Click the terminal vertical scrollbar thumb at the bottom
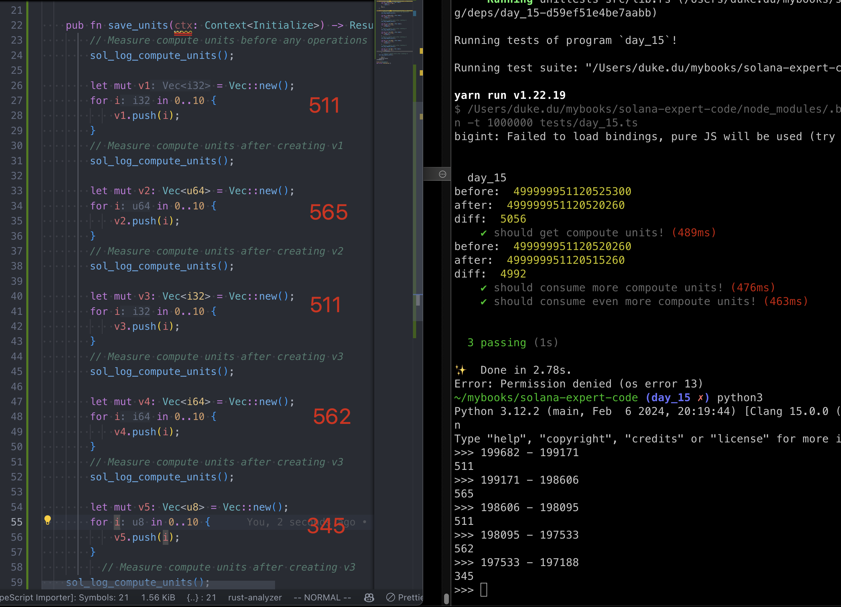 pyautogui.click(x=446, y=598)
